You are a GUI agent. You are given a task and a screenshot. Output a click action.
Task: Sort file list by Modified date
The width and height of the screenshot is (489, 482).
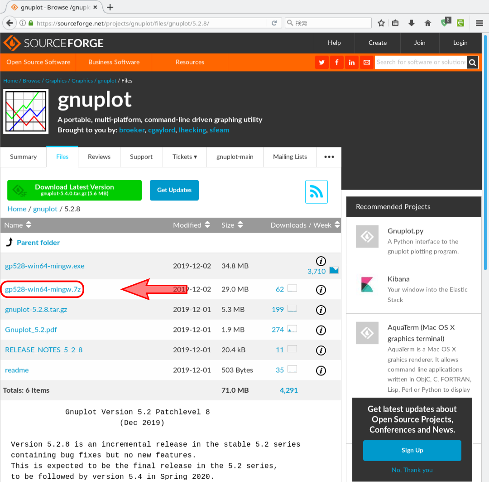pyautogui.click(x=192, y=225)
